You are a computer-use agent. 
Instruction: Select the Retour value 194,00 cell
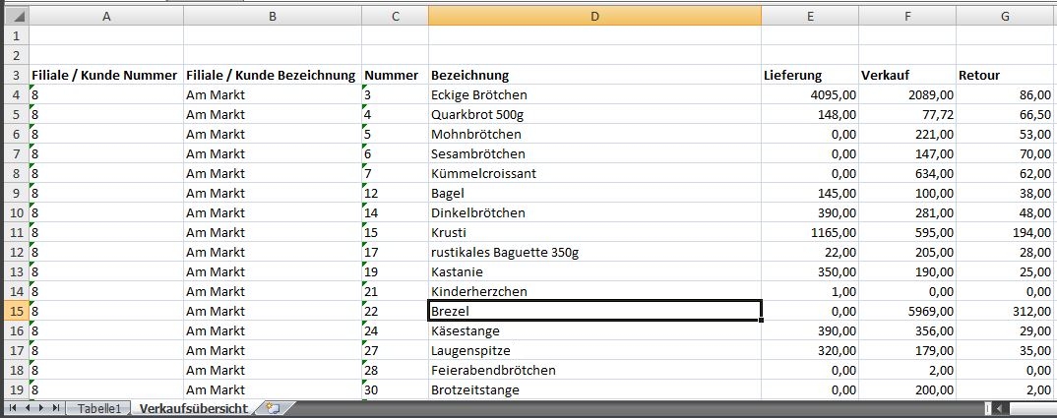point(1005,232)
